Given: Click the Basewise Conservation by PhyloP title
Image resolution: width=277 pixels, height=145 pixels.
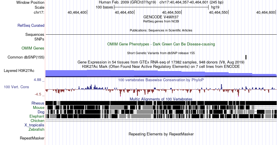Looking at the screenshot, I should coord(161,80).
